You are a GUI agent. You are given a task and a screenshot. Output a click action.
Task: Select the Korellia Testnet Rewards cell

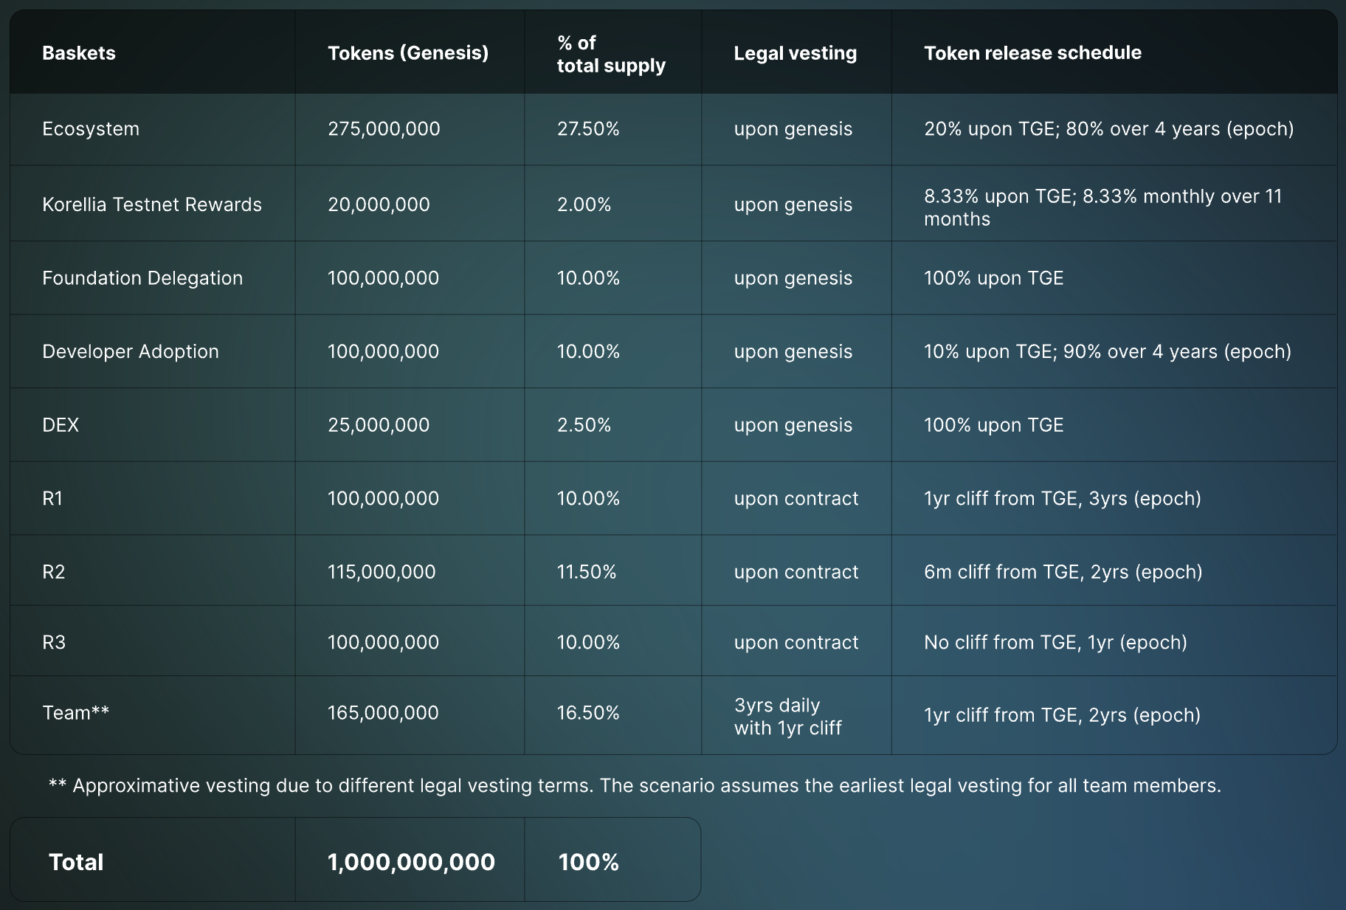(x=152, y=204)
